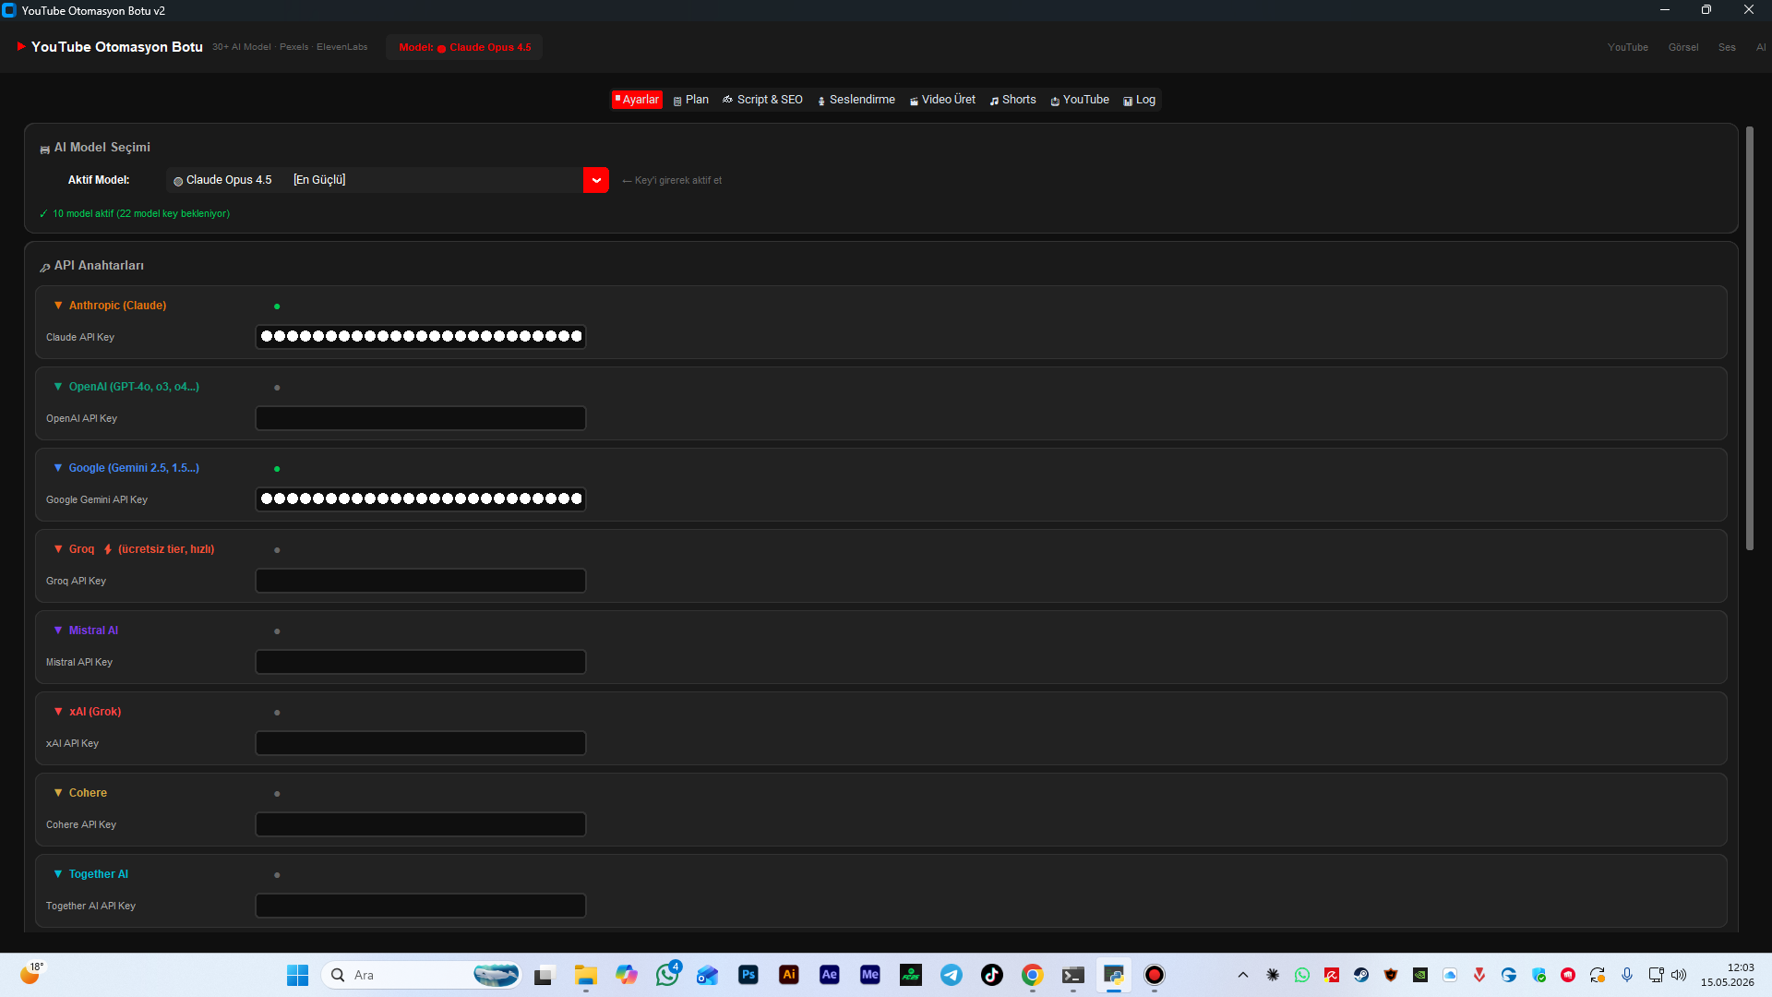Collapse the xAI (Grok) section

pos(88,712)
